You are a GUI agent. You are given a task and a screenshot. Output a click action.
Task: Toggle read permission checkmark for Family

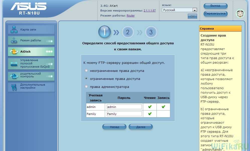click(150, 114)
